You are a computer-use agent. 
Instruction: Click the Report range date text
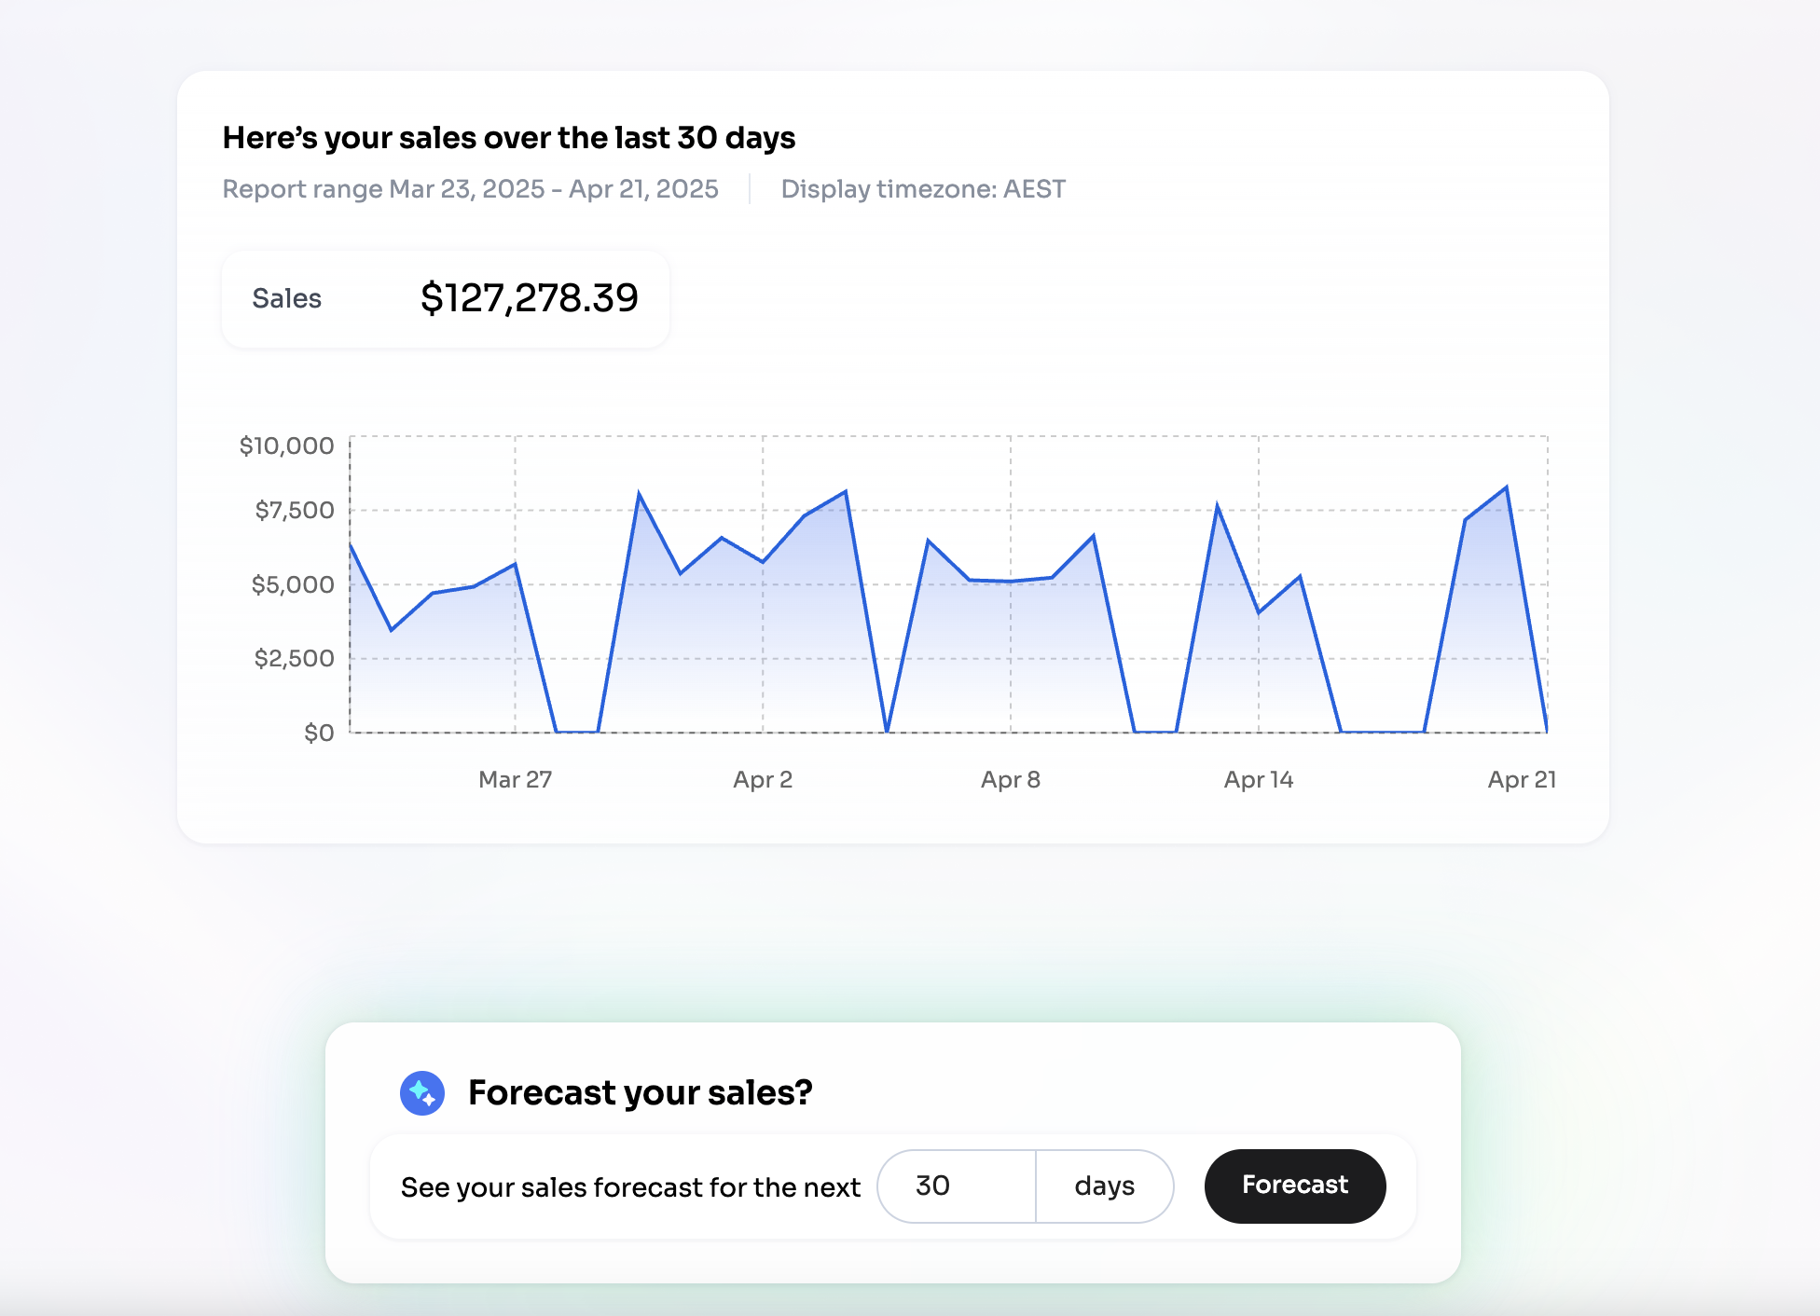[x=470, y=189]
